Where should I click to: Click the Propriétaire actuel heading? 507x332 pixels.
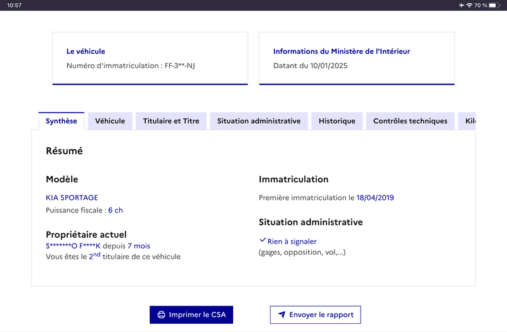[x=86, y=234]
